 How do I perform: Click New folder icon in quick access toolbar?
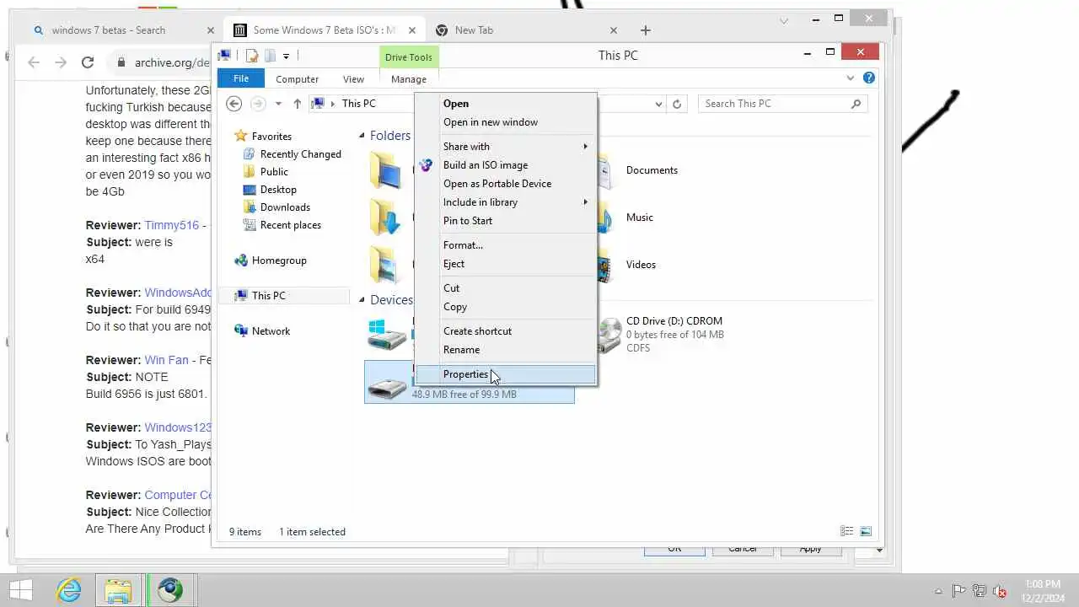pyautogui.click(x=270, y=56)
